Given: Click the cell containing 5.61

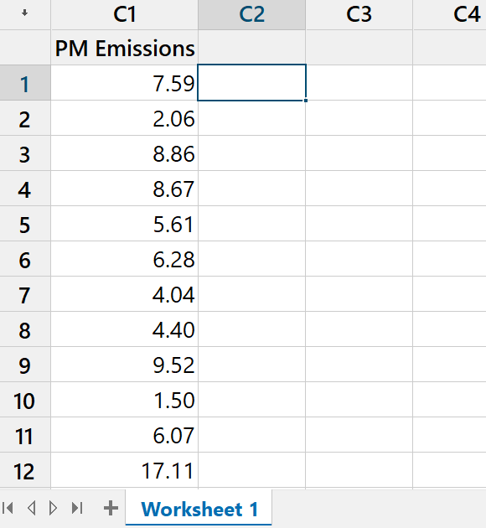Looking at the screenshot, I should pyautogui.click(x=125, y=224).
